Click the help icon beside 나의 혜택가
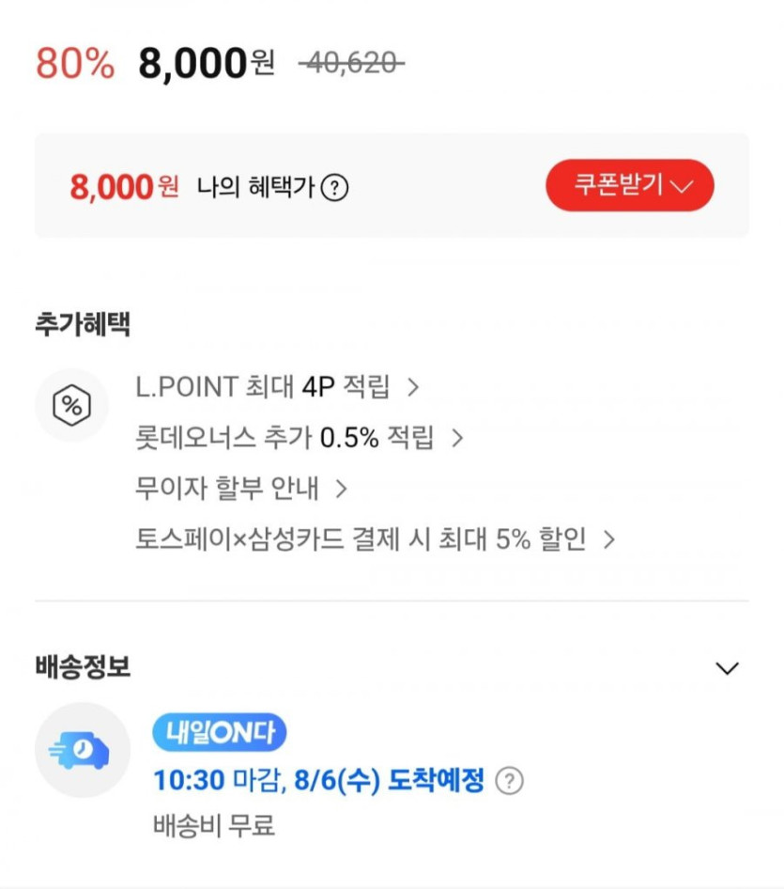Image resolution: width=784 pixels, height=889 pixels. point(334,188)
